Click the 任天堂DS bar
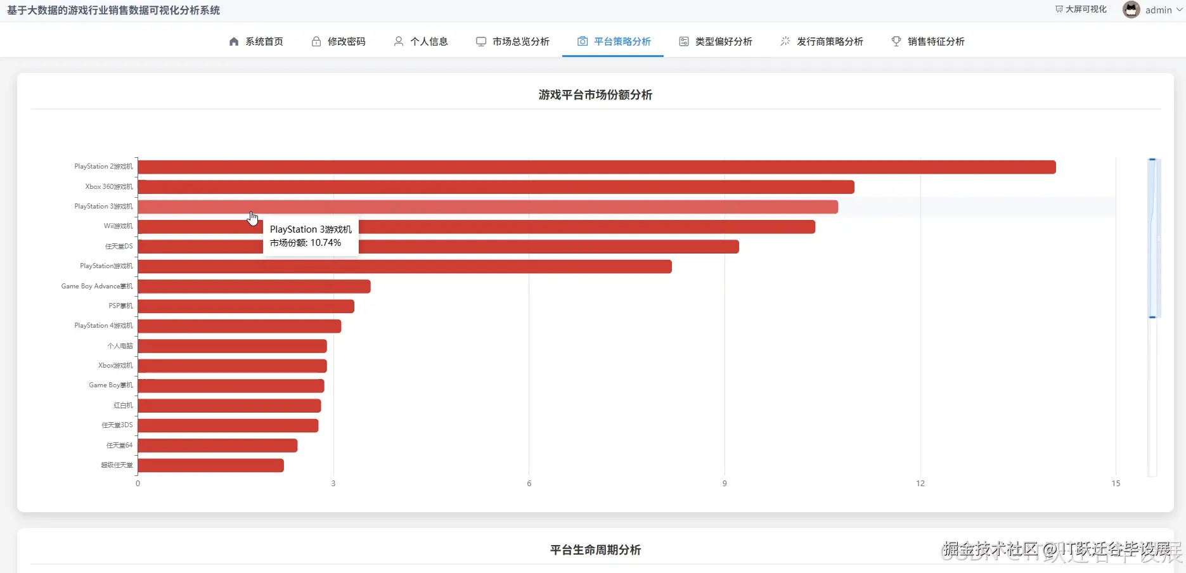The height and width of the screenshot is (573, 1186). click(438, 247)
